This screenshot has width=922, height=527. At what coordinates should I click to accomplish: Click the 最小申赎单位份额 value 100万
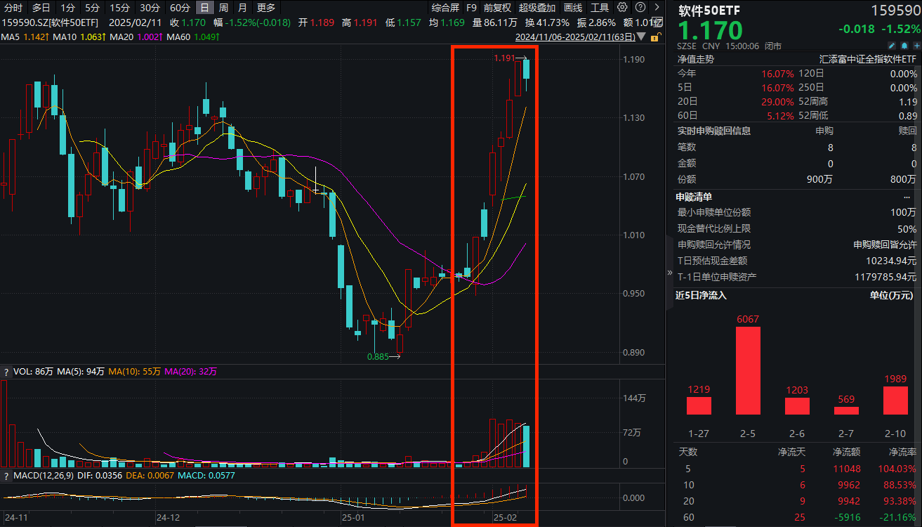coord(903,212)
